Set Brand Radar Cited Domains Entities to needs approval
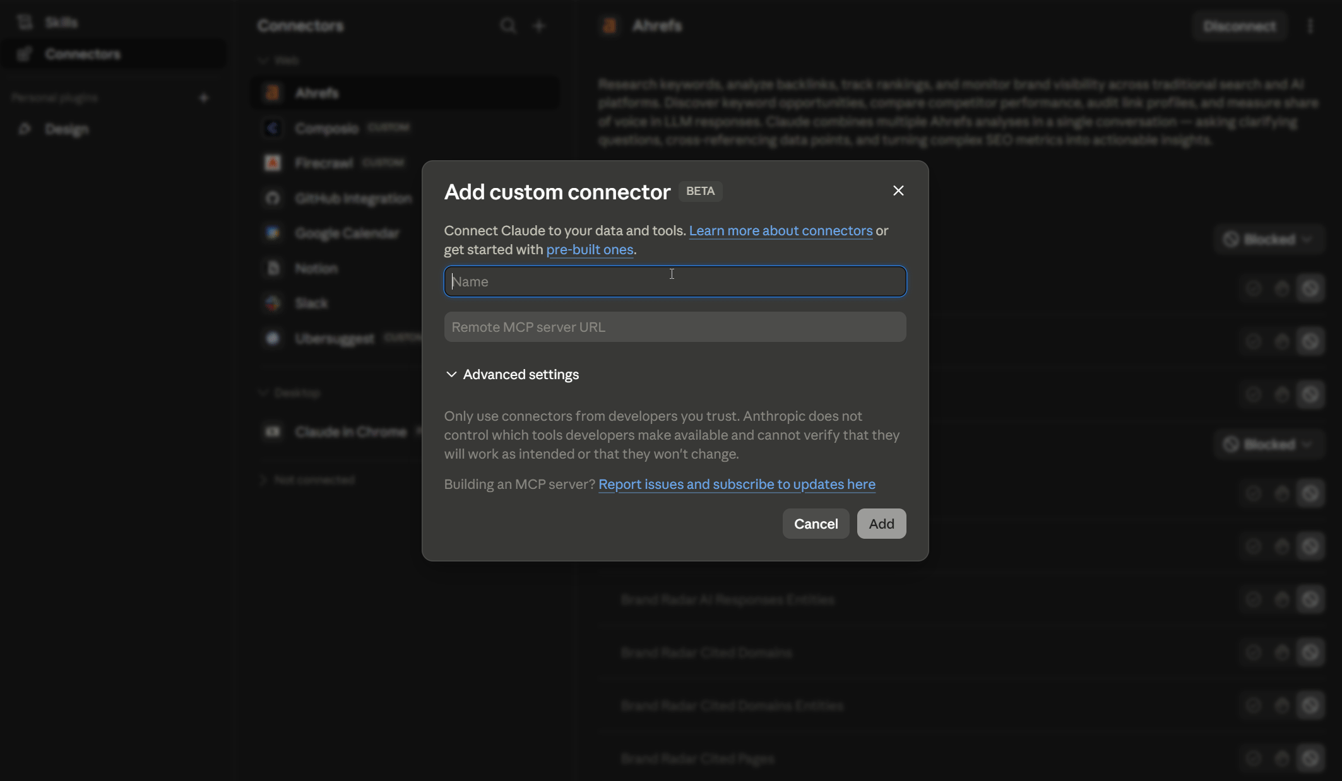 (1281, 705)
